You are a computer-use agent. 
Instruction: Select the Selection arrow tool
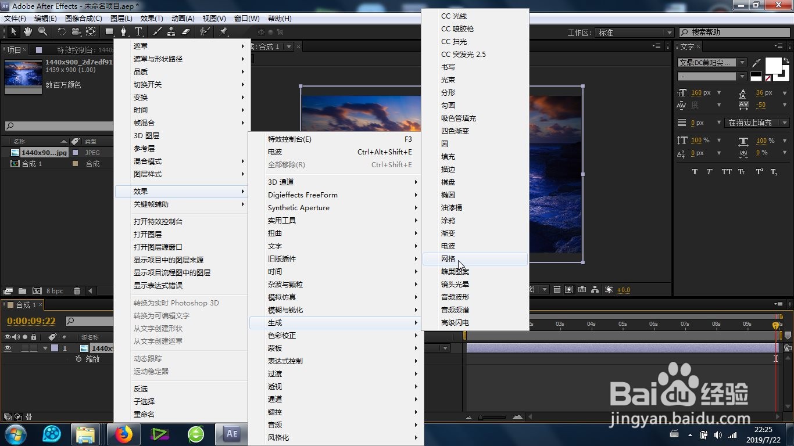14,31
